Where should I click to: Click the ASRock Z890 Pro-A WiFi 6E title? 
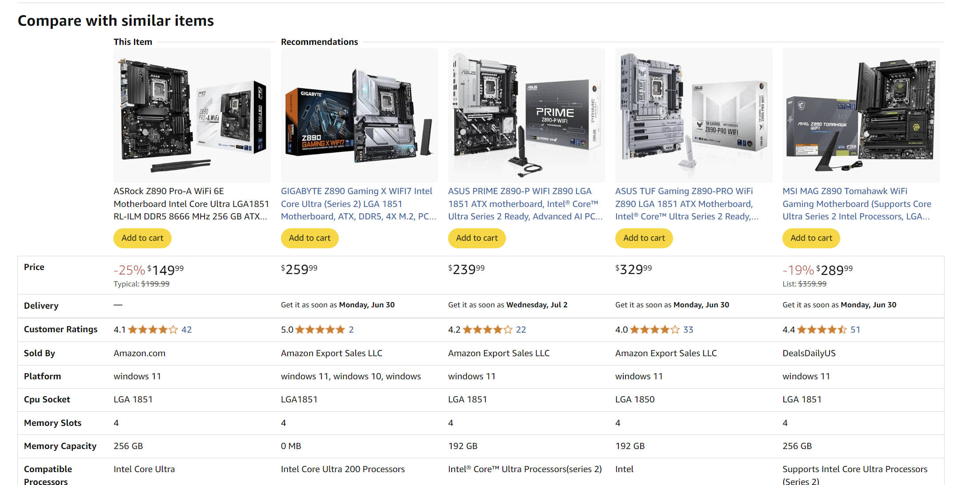191,204
